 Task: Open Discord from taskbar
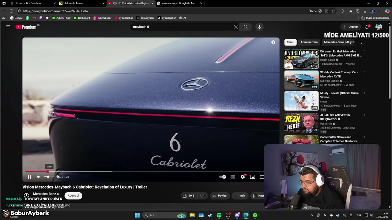[x=237, y=215]
